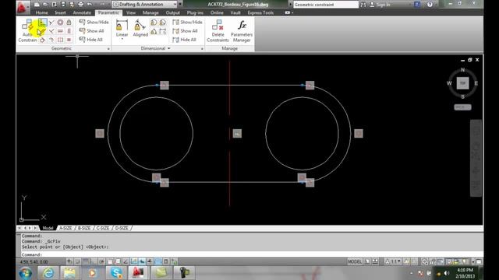This screenshot has height=280, width=499.
Task: Click the Undo arrow in Quick Access toolbar
Action: tap(90, 5)
